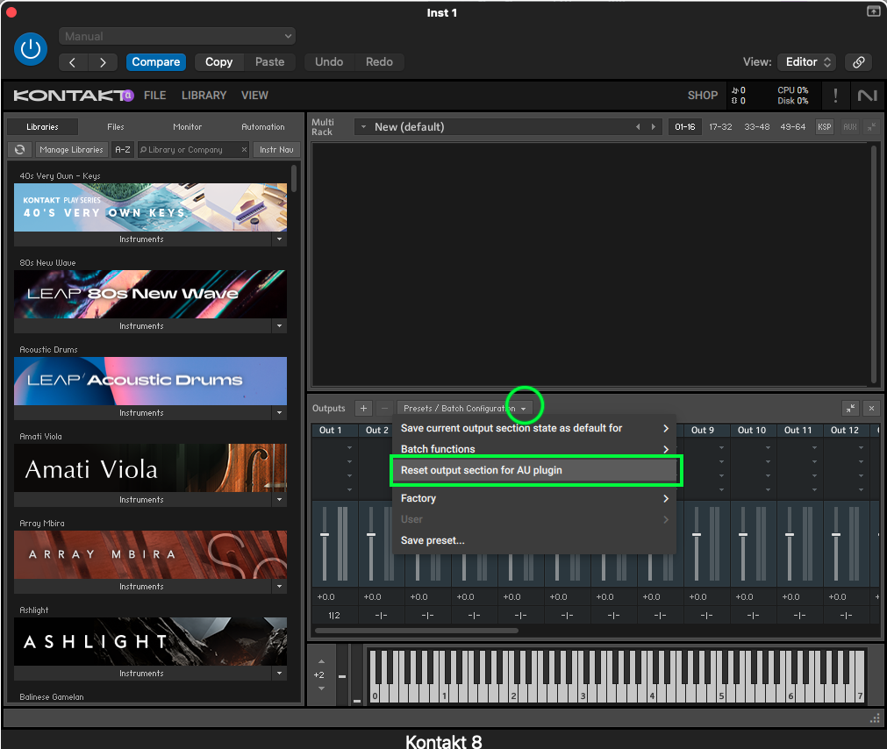Open Save current output section state submenu
887x749 pixels.
point(534,429)
